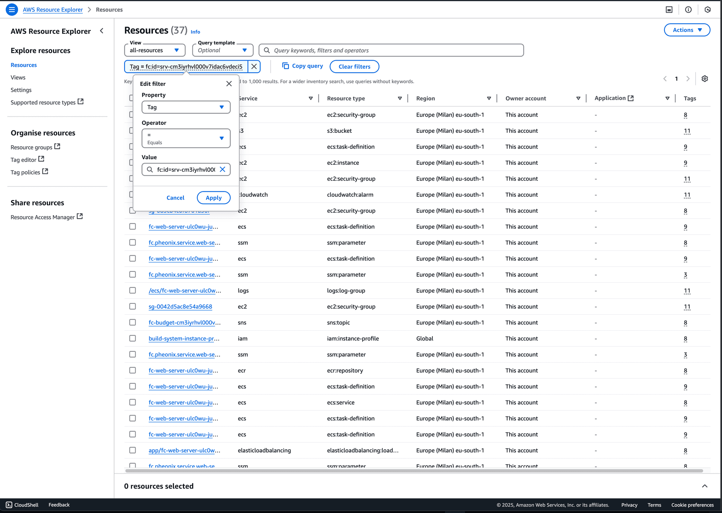This screenshot has height=513, width=722.
Task: Open Tag editor in sidebar
Action: pyautogui.click(x=23, y=160)
